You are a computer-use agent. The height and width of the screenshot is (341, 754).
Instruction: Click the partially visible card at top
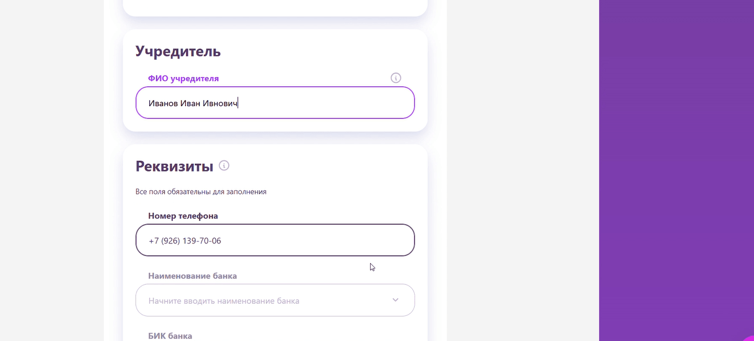(275, 7)
